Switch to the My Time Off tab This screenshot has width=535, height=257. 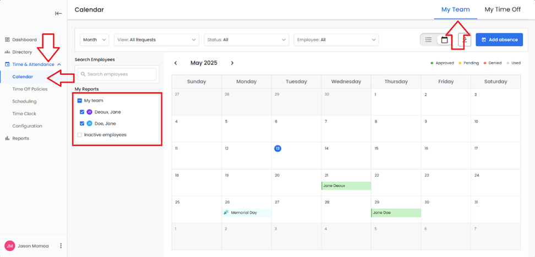tap(502, 10)
